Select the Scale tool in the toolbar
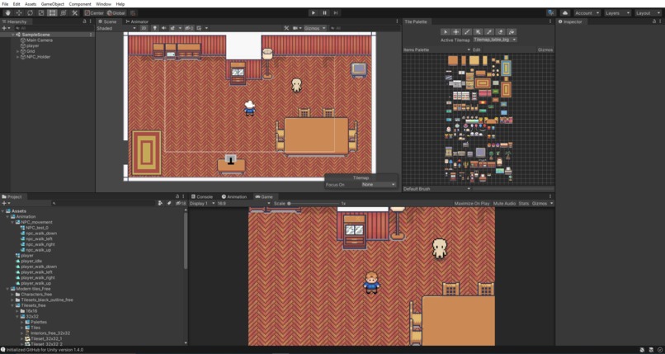 click(41, 12)
